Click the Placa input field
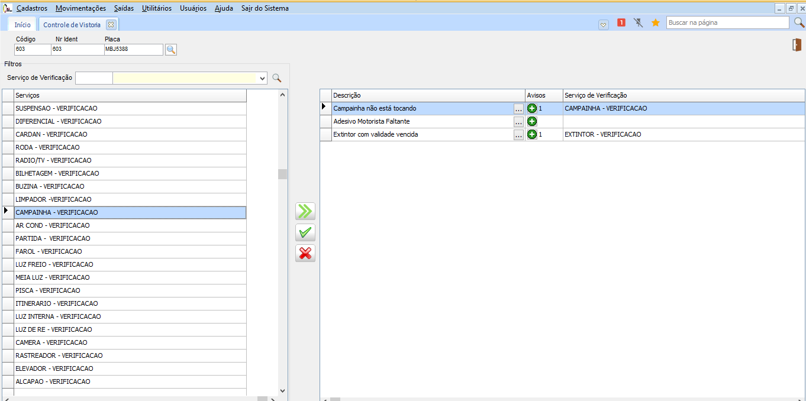The width and height of the screenshot is (806, 401). pos(133,49)
